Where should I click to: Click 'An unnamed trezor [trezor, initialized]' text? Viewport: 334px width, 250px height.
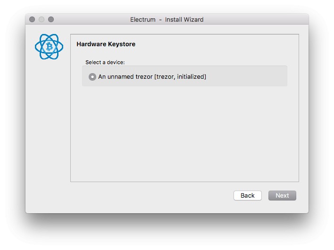coord(152,77)
